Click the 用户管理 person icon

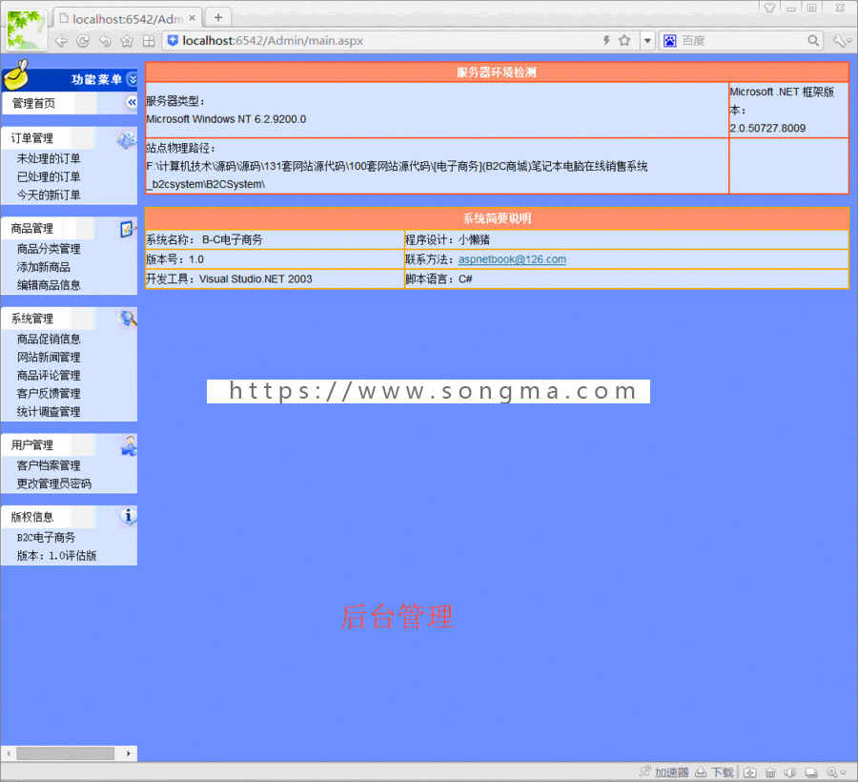click(x=129, y=446)
